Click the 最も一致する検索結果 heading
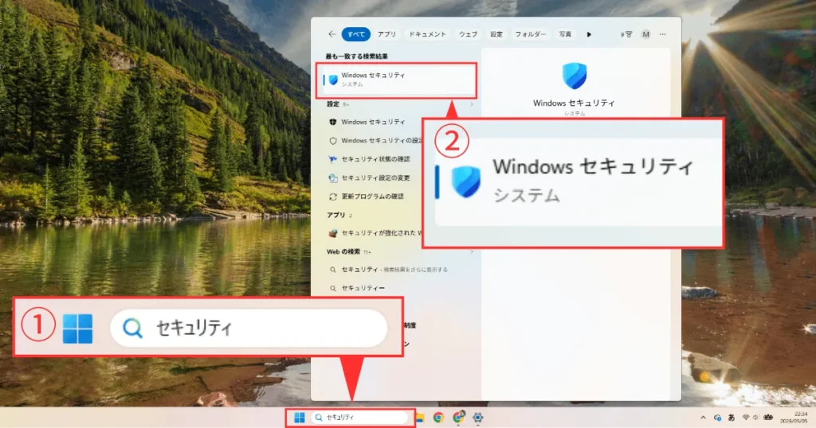Image resolution: width=816 pixels, height=428 pixels. (356, 56)
